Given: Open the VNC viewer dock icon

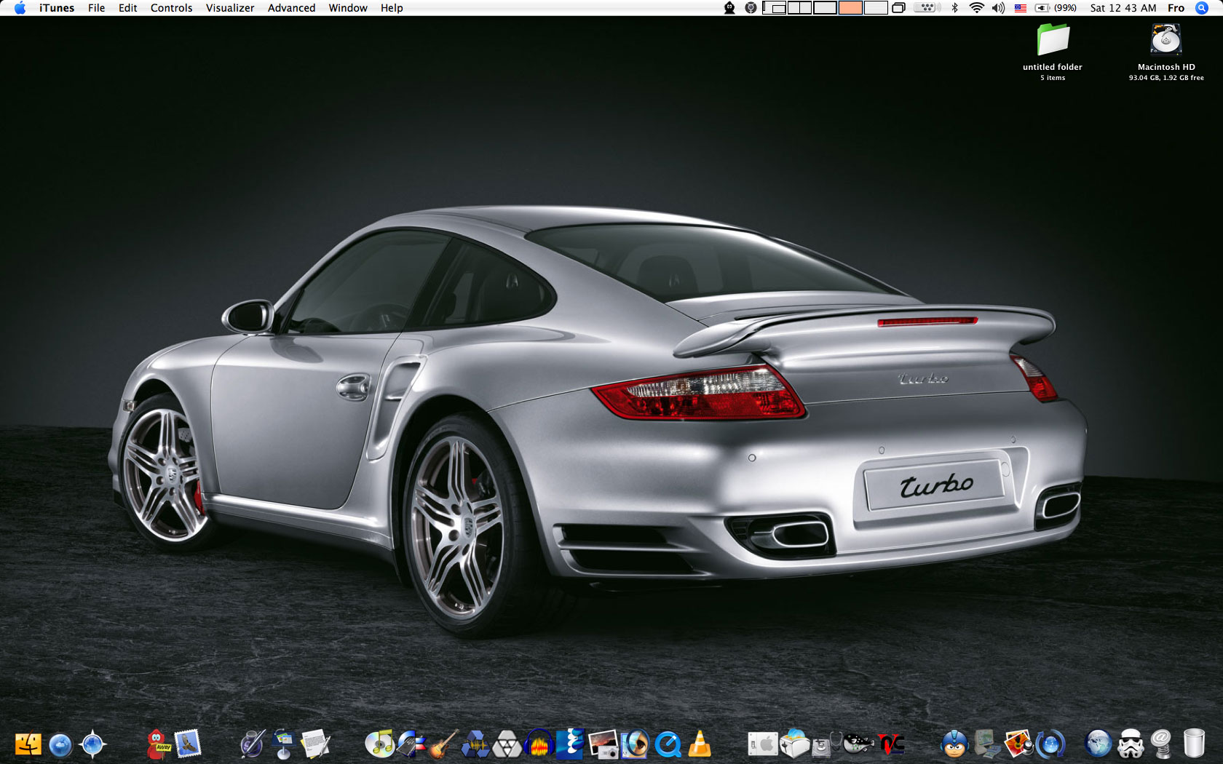Looking at the screenshot, I should [891, 744].
